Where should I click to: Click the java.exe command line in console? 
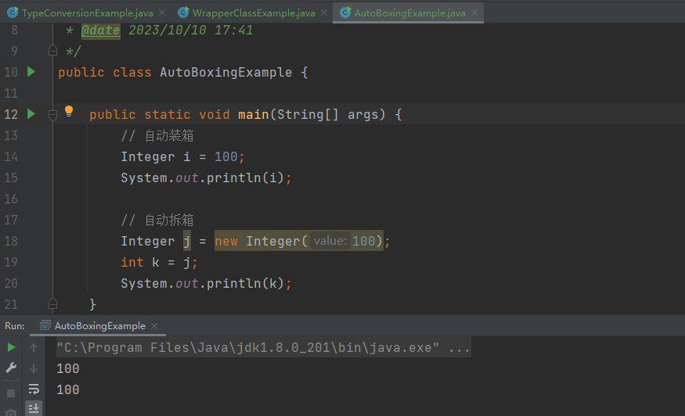263,348
